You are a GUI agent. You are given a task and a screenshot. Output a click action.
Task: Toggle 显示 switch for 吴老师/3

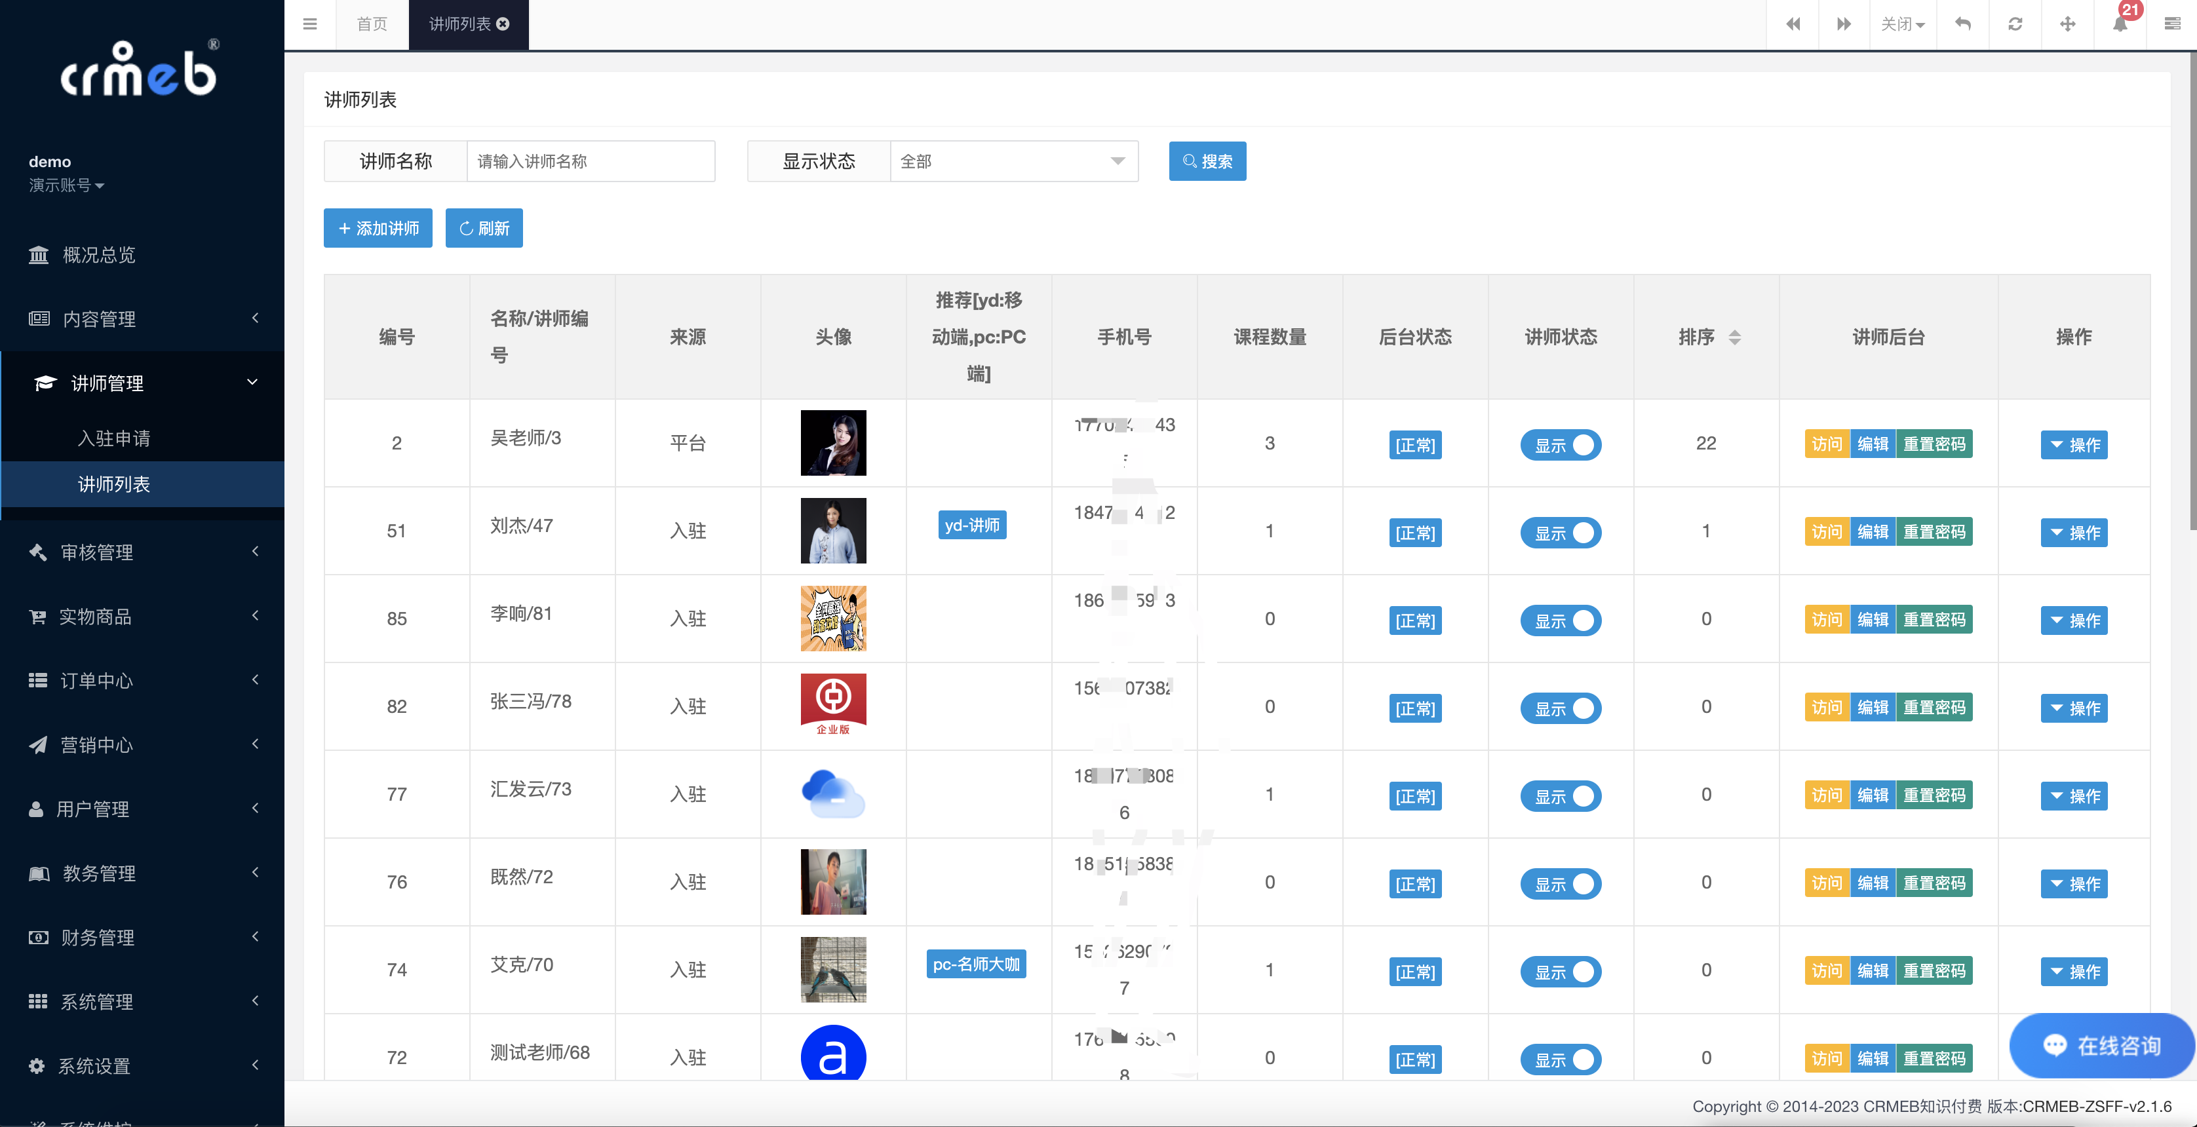1561,445
